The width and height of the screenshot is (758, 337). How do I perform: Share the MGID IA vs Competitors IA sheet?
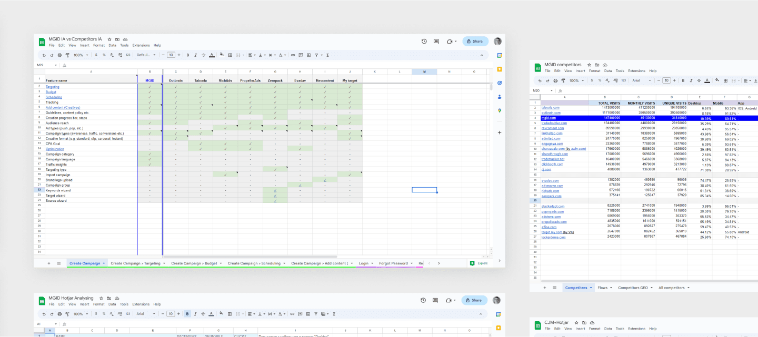click(475, 41)
